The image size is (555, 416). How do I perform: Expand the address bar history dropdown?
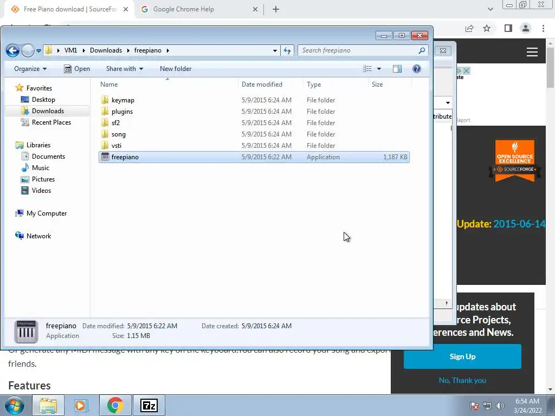(x=275, y=50)
